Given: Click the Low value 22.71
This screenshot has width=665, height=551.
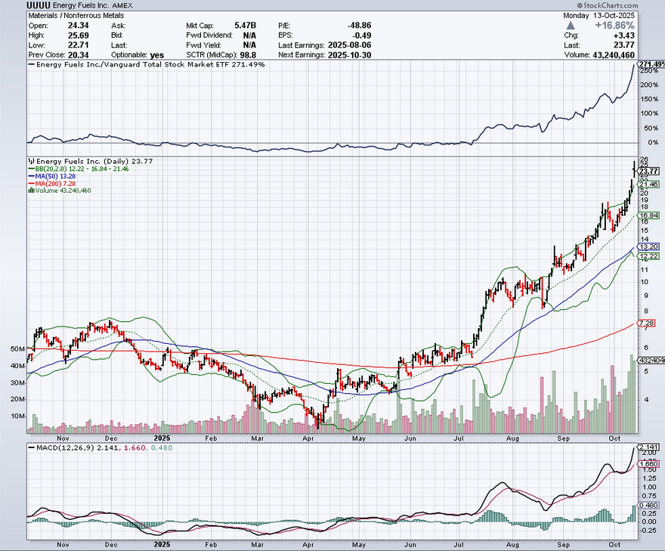Looking at the screenshot, I should [x=79, y=45].
